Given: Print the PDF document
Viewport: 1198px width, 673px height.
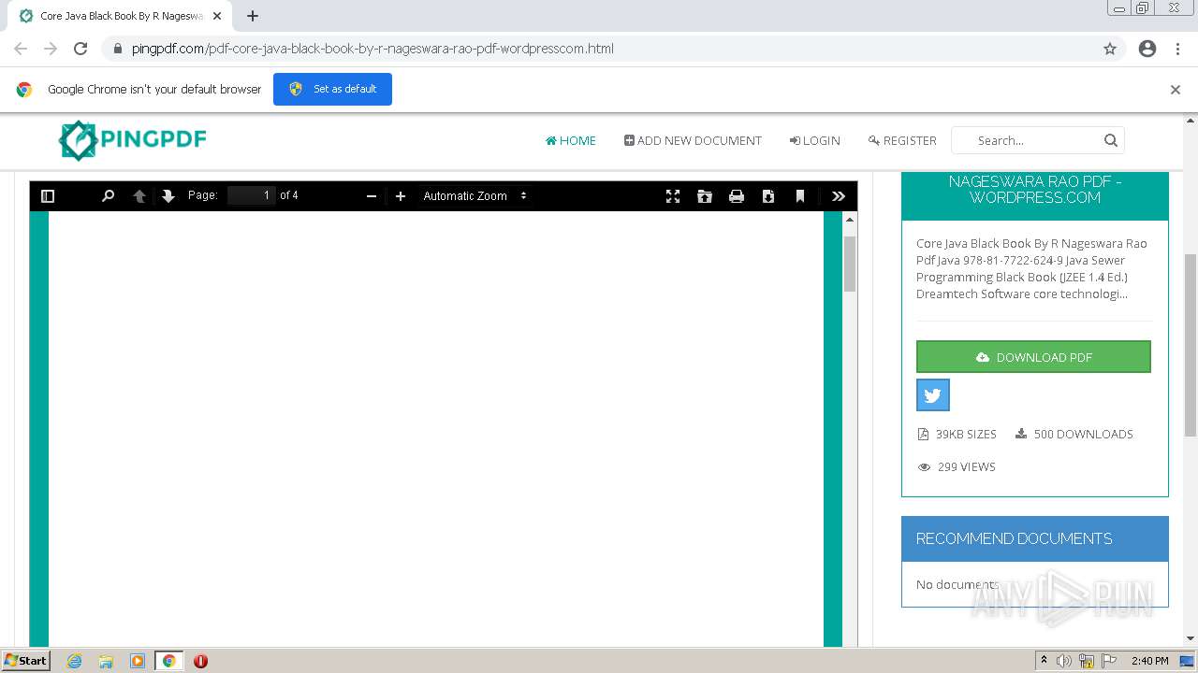Looking at the screenshot, I should [x=737, y=196].
